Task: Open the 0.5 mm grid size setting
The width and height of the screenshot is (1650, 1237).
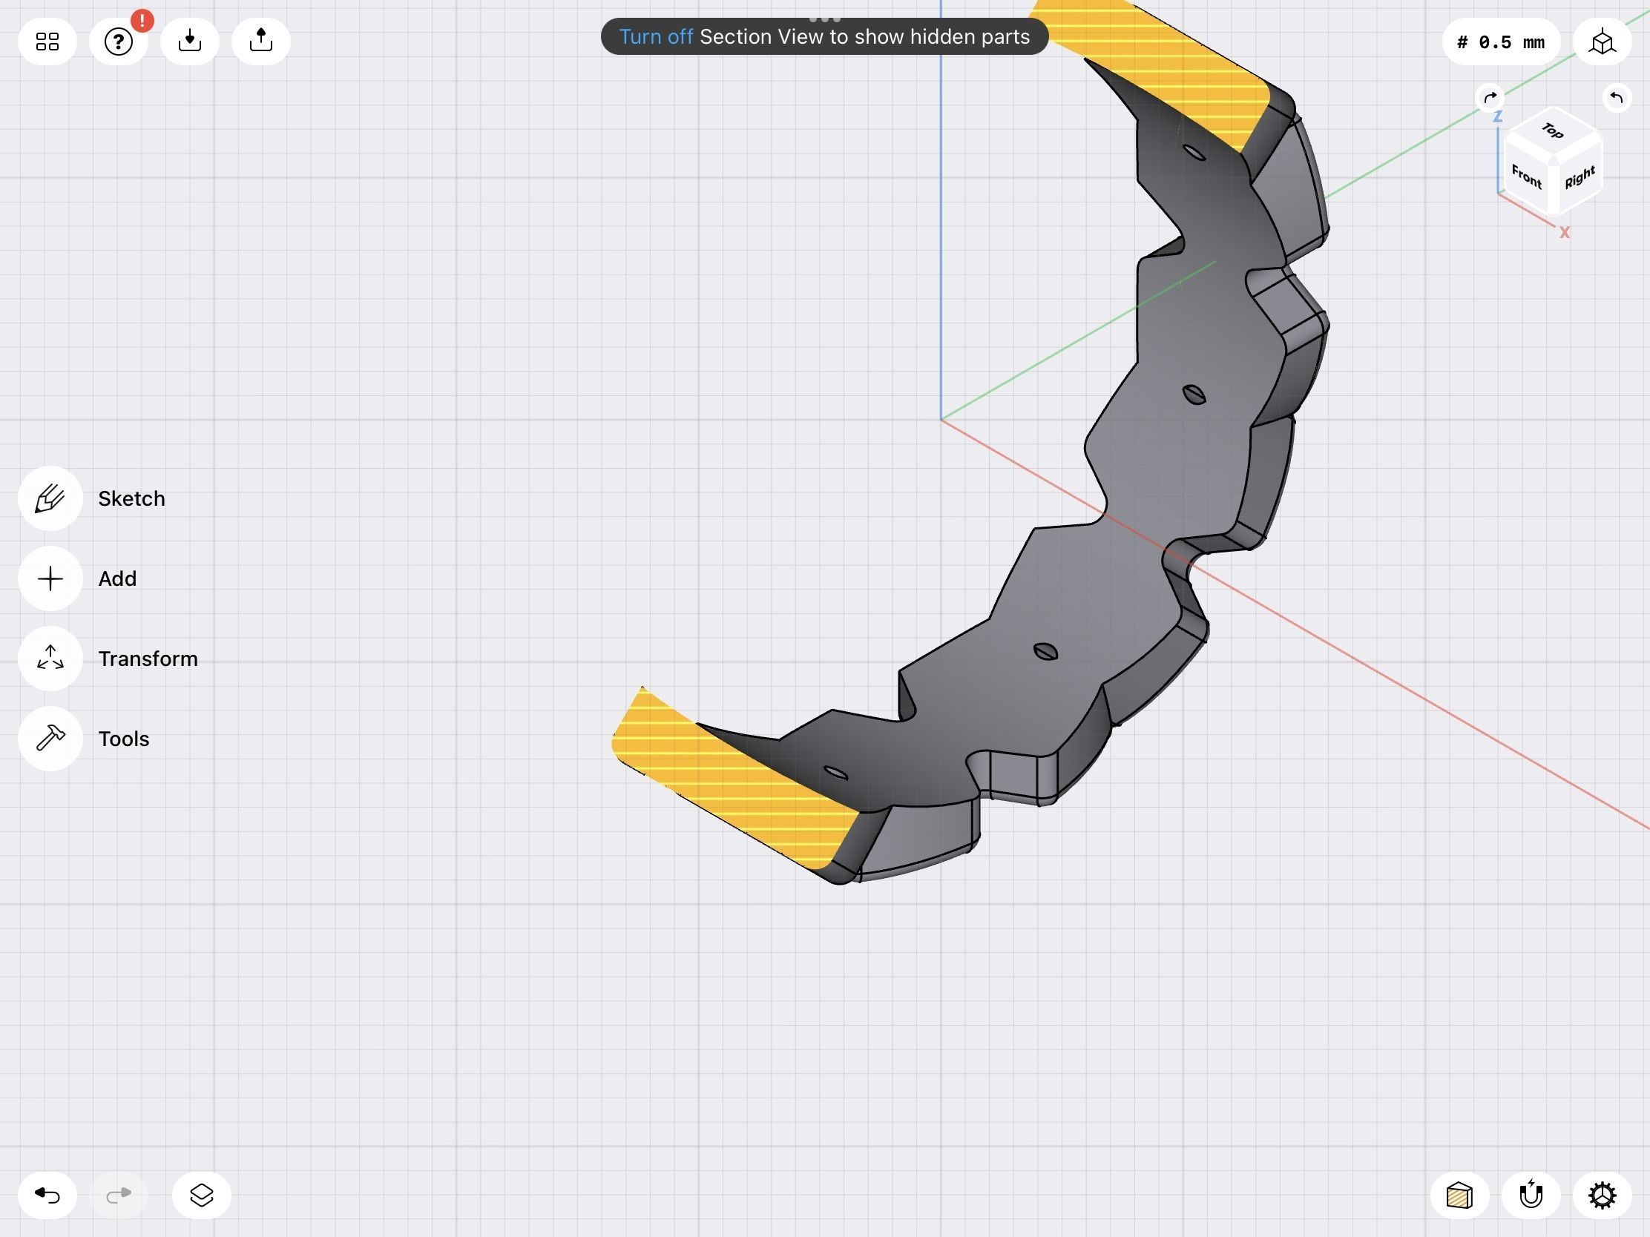Action: (1500, 42)
